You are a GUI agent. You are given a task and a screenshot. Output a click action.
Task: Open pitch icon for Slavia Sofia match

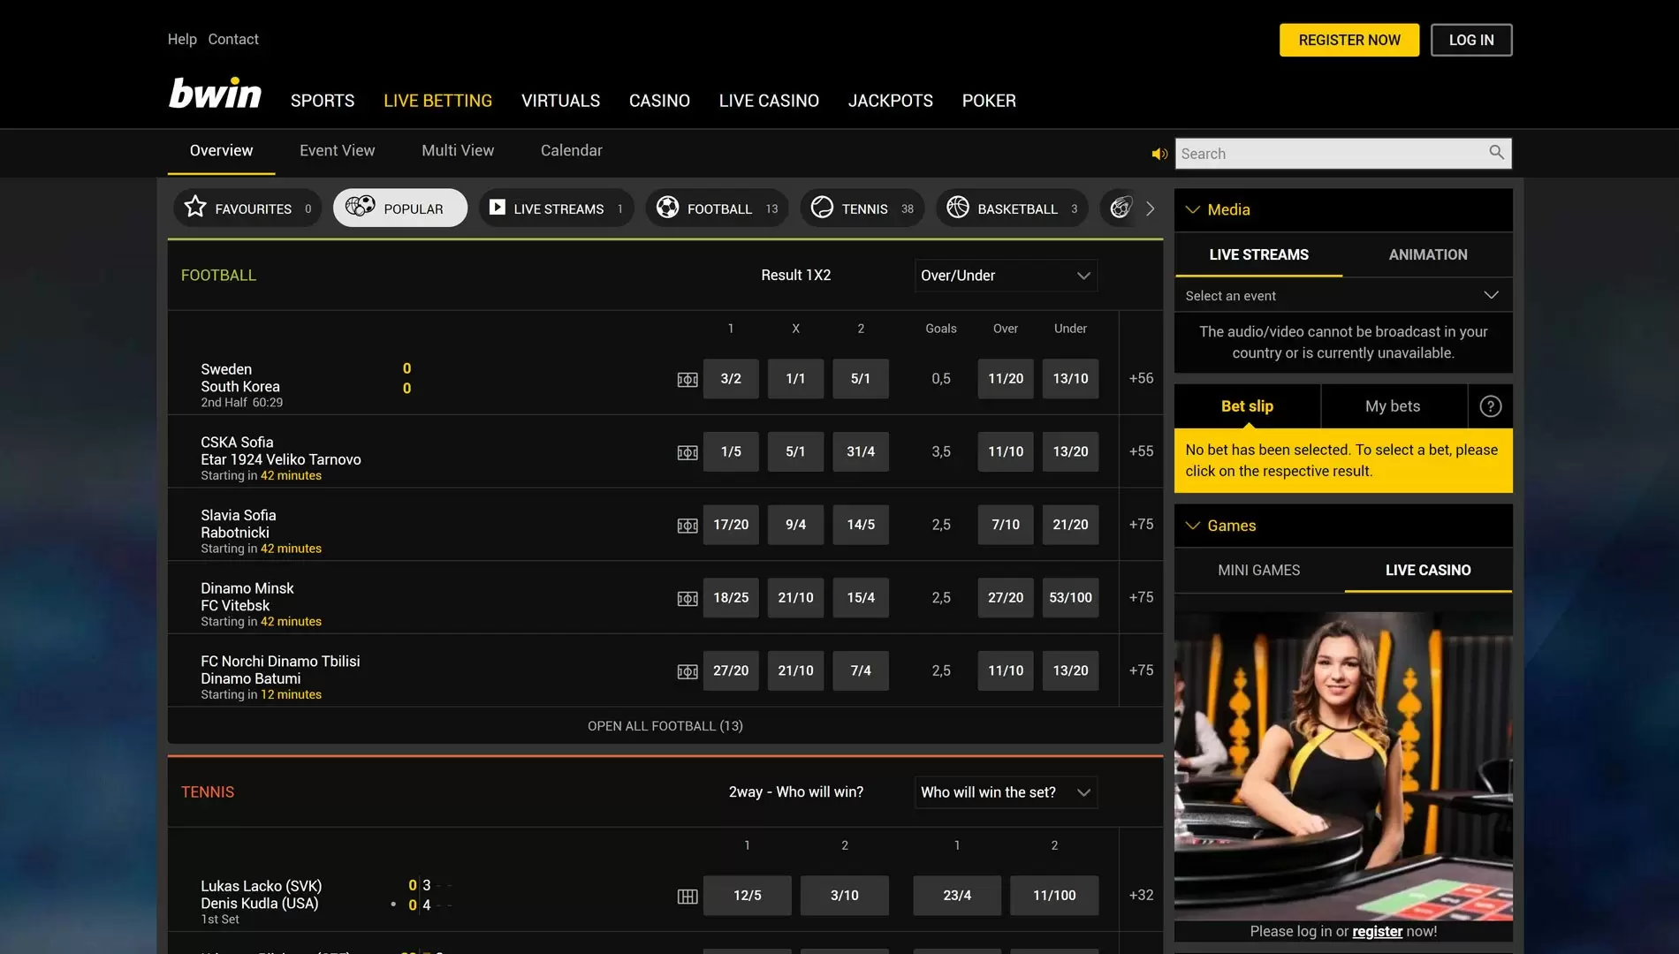point(688,526)
